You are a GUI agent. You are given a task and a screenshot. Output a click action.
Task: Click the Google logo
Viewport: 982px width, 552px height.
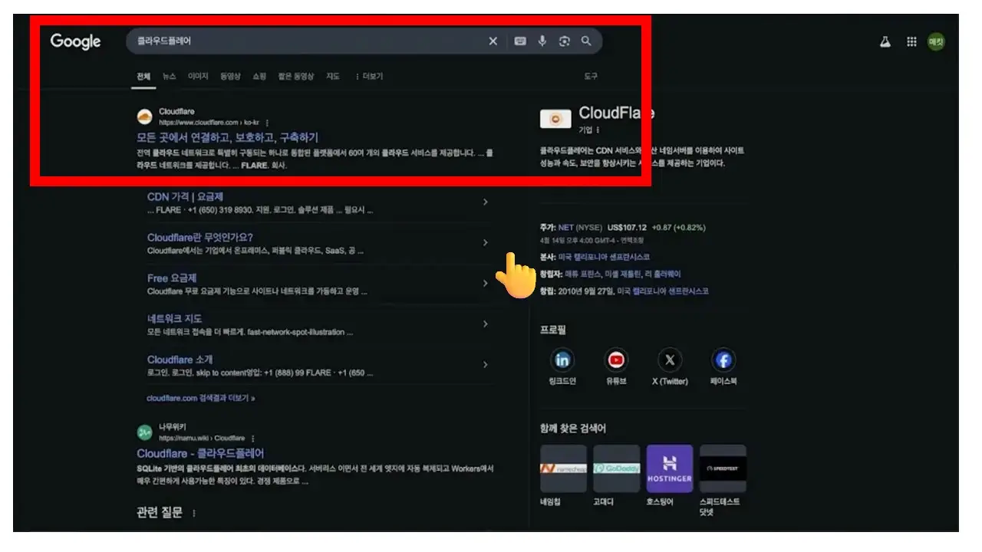coord(75,41)
